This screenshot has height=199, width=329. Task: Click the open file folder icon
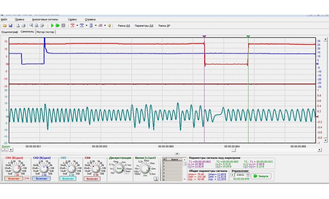tap(5, 26)
